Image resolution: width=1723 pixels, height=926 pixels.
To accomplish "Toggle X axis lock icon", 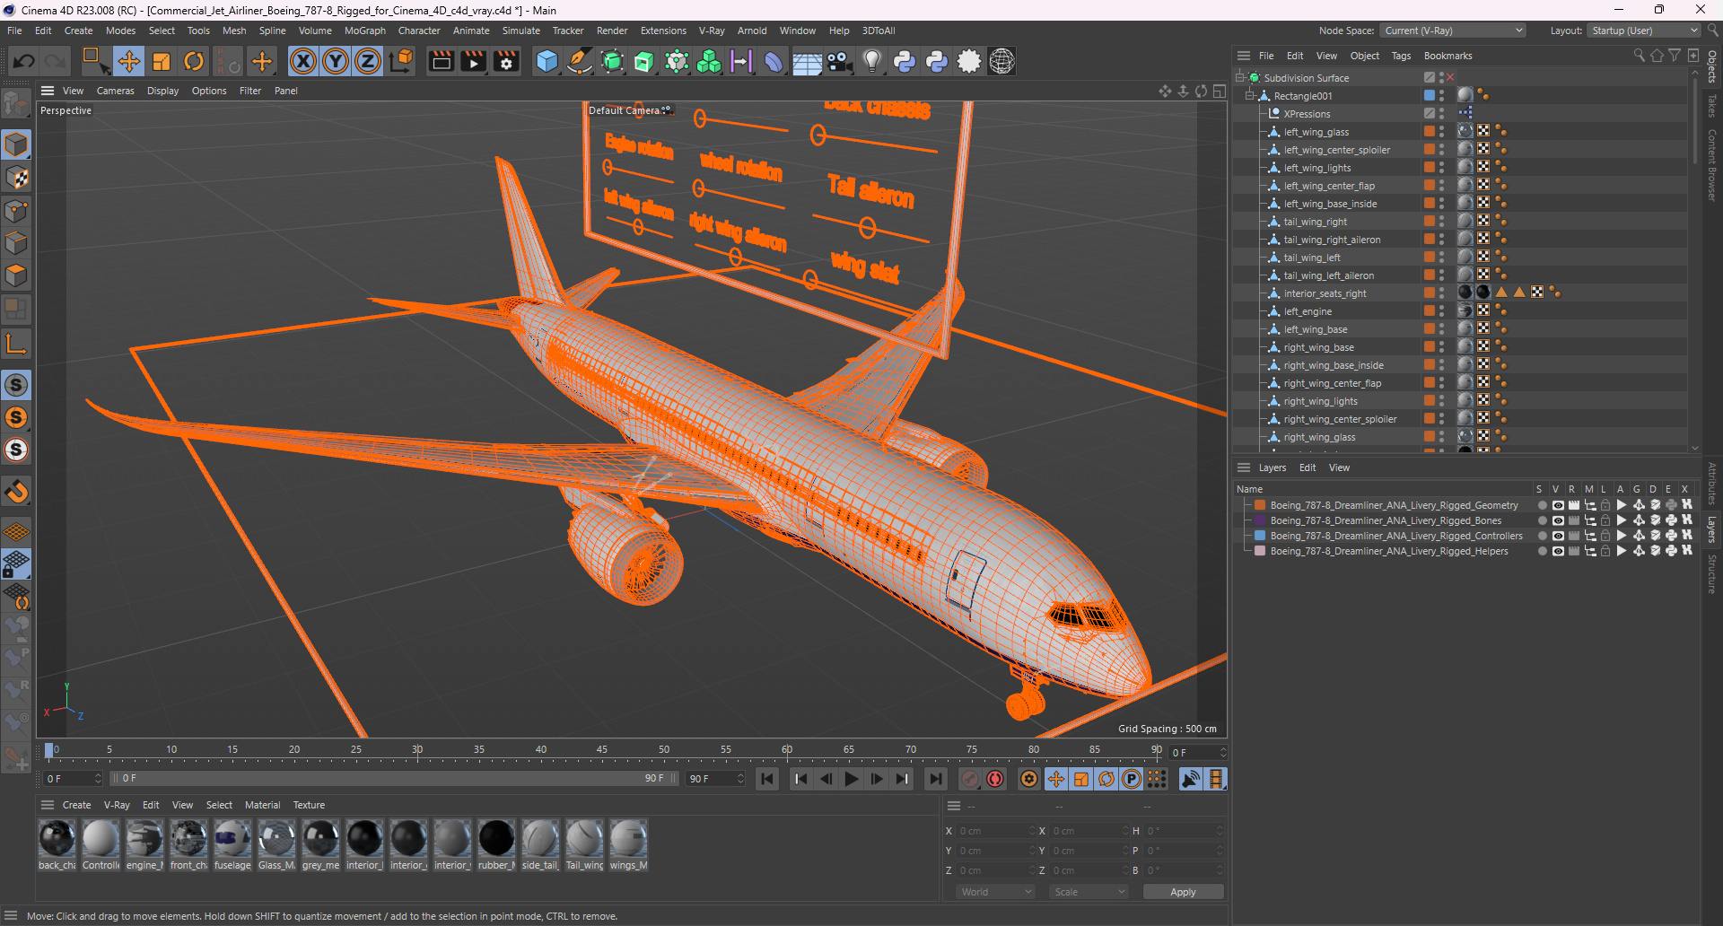I will point(303,61).
